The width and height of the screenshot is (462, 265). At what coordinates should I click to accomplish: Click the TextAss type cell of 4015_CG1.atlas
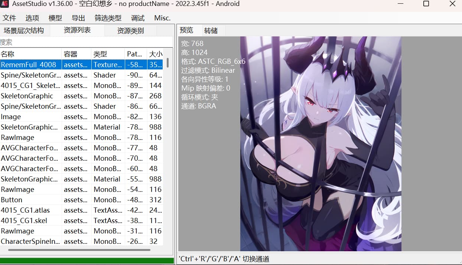pyautogui.click(x=108, y=210)
